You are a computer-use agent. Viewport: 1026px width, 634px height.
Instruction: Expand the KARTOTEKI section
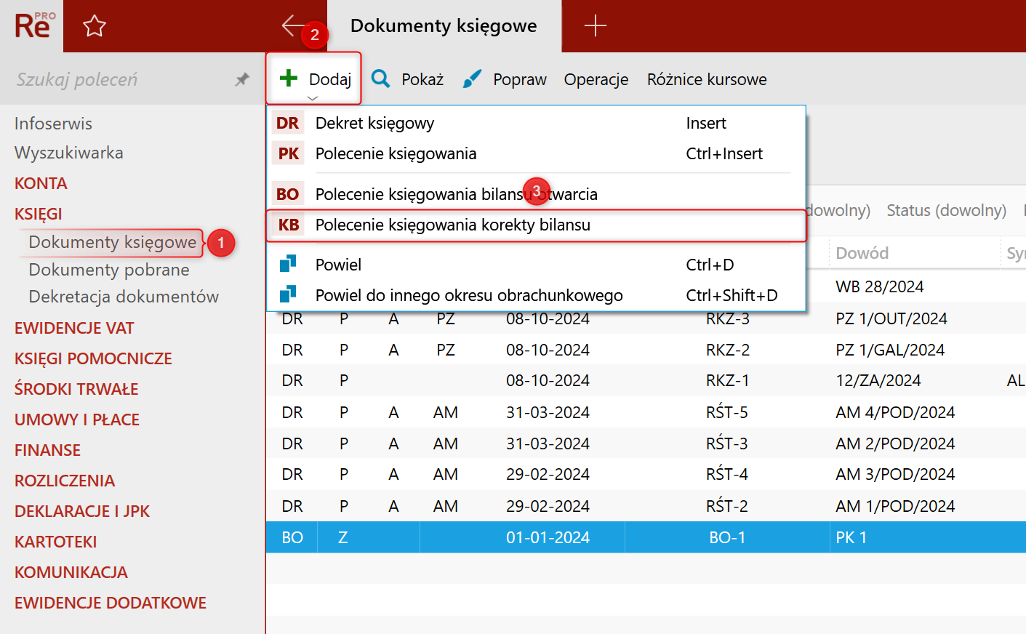55,542
